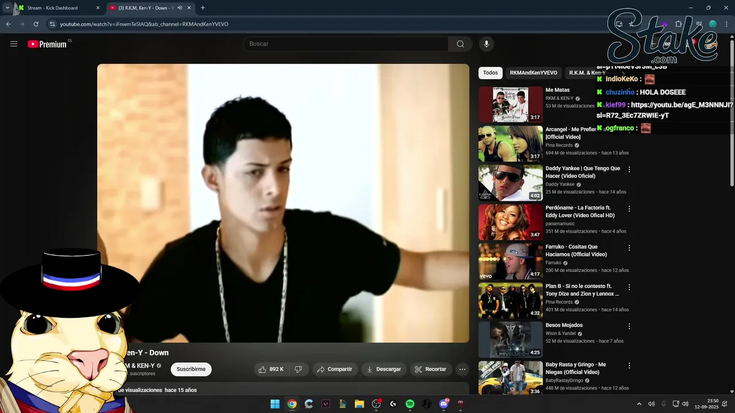The height and width of the screenshot is (413, 735).
Task: Go to the YouTube Premium home logo
Action: point(47,44)
